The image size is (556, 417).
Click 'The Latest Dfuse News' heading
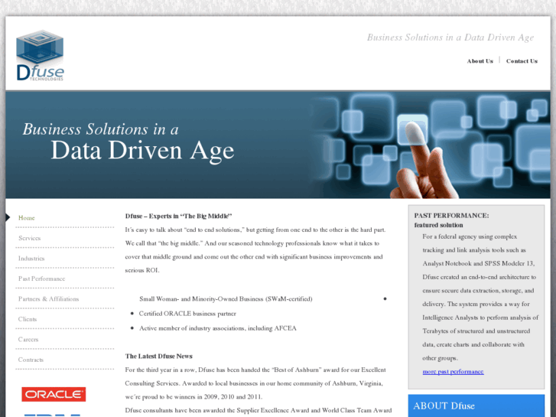[158, 357]
